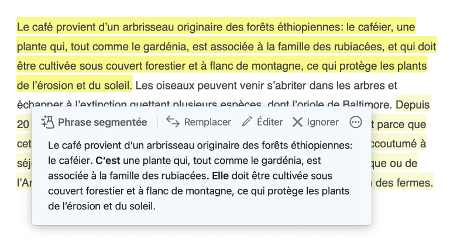Open the more options ellipsis menu

click(355, 122)
